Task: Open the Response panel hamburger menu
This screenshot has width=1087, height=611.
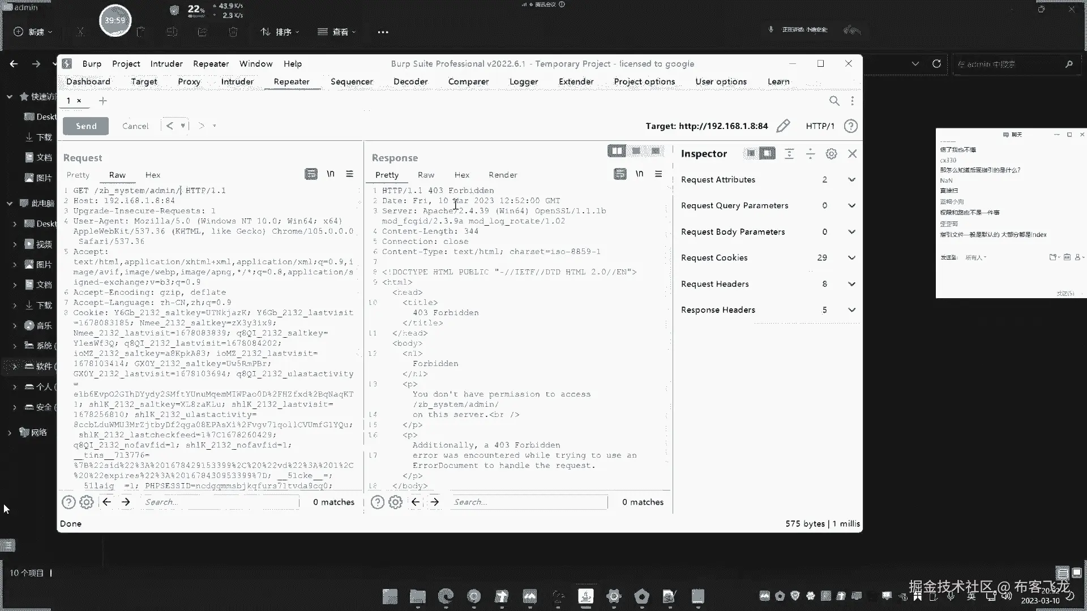Action: 658,174
